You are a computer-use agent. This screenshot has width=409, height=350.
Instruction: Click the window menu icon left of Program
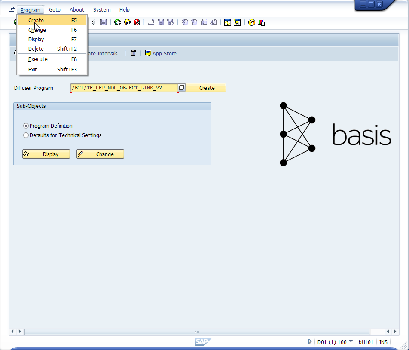12,9
